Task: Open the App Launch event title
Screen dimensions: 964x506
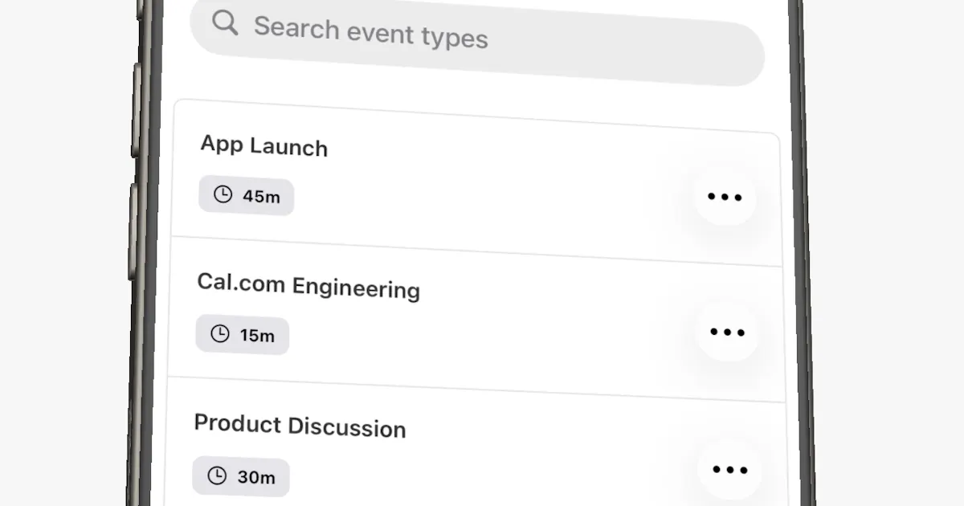Action: pos(263,145)
